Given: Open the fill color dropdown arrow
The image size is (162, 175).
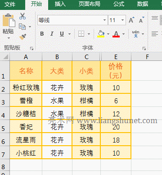Looking at the screenshot, I should click(108, 34).
